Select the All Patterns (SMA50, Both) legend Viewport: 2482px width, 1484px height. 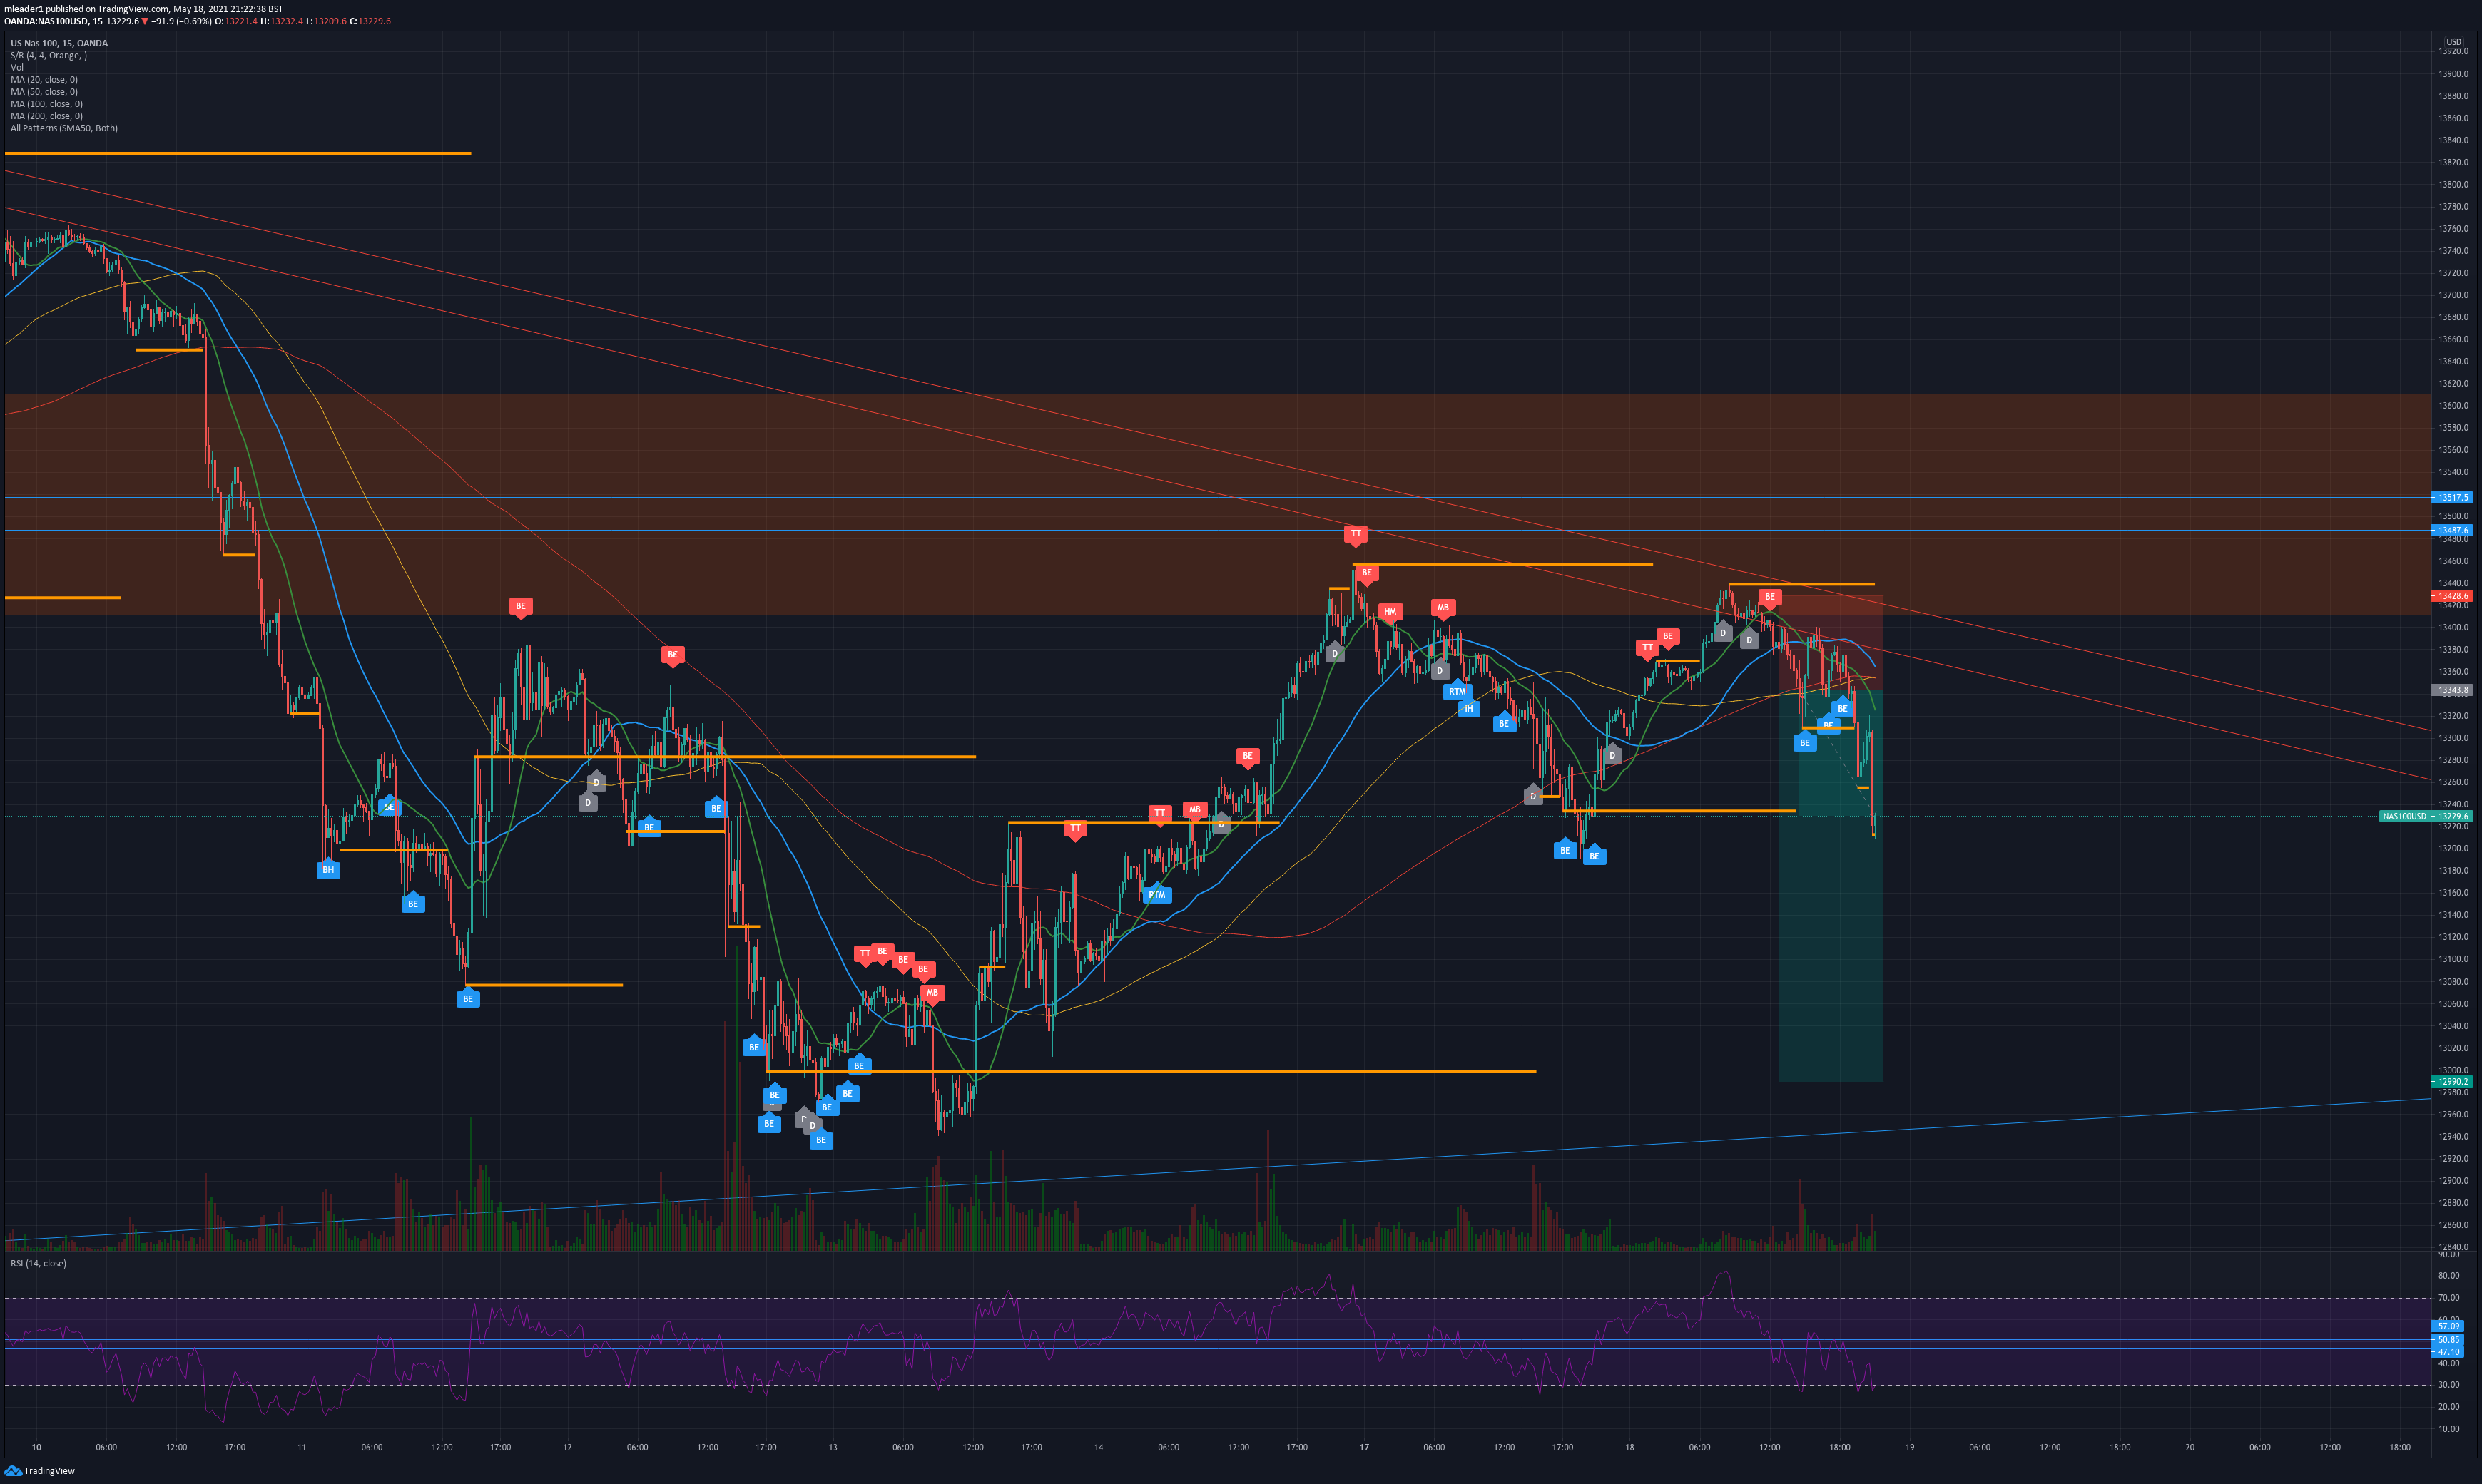click(x=64, y=128)
